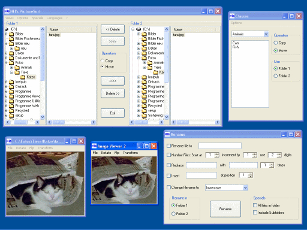
Task: Select Folder 2 under Use in Classes
Action: coord(276,76)
